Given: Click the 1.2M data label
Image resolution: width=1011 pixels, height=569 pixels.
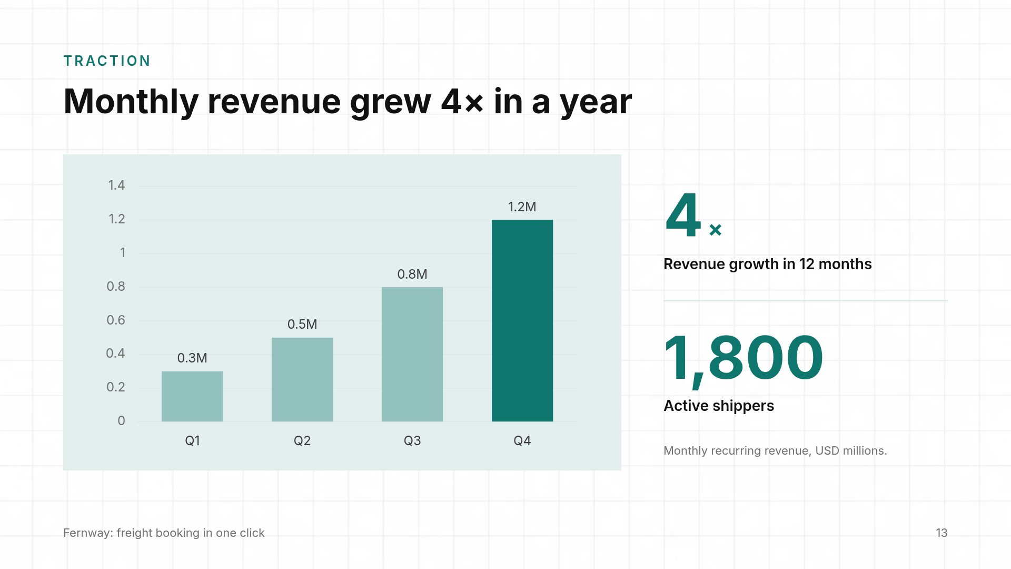Looking at the screenshot, I should [x=522, y=207].
